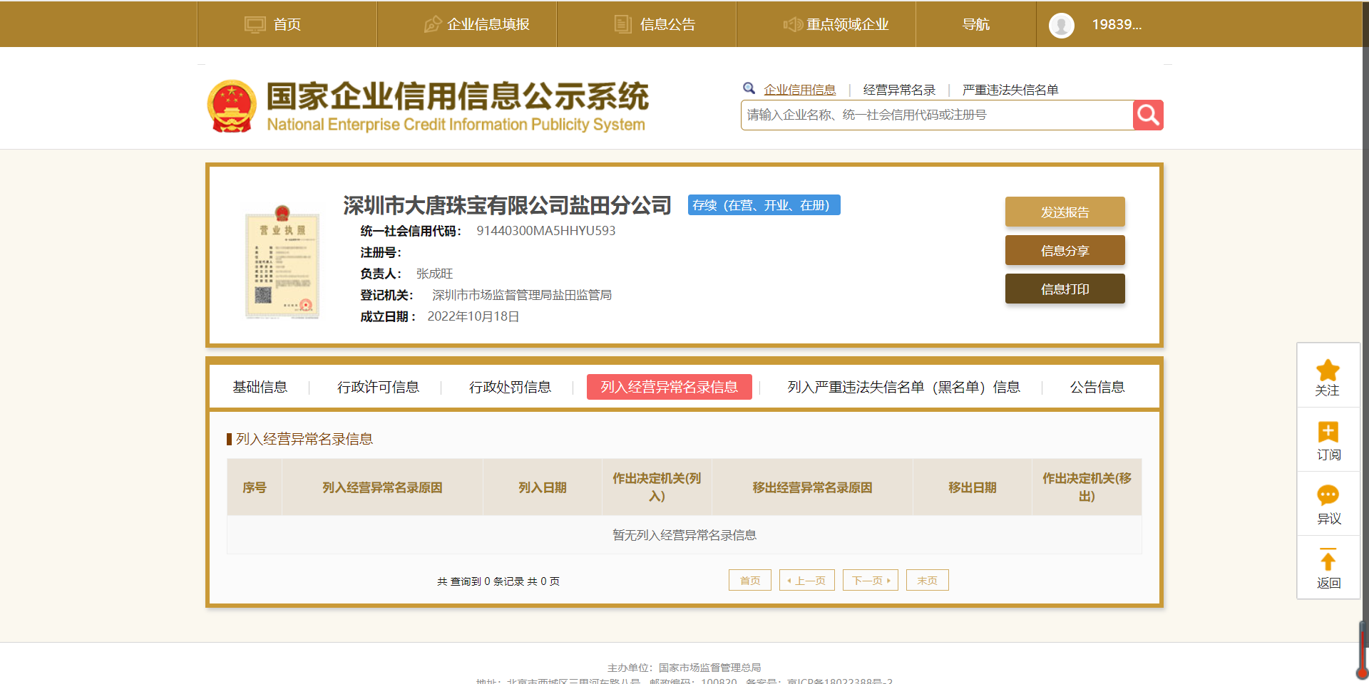The height and width of the screenshot is (684, 1369).
Task: Click the red search magnifier button
Action: coord(1148,115)
